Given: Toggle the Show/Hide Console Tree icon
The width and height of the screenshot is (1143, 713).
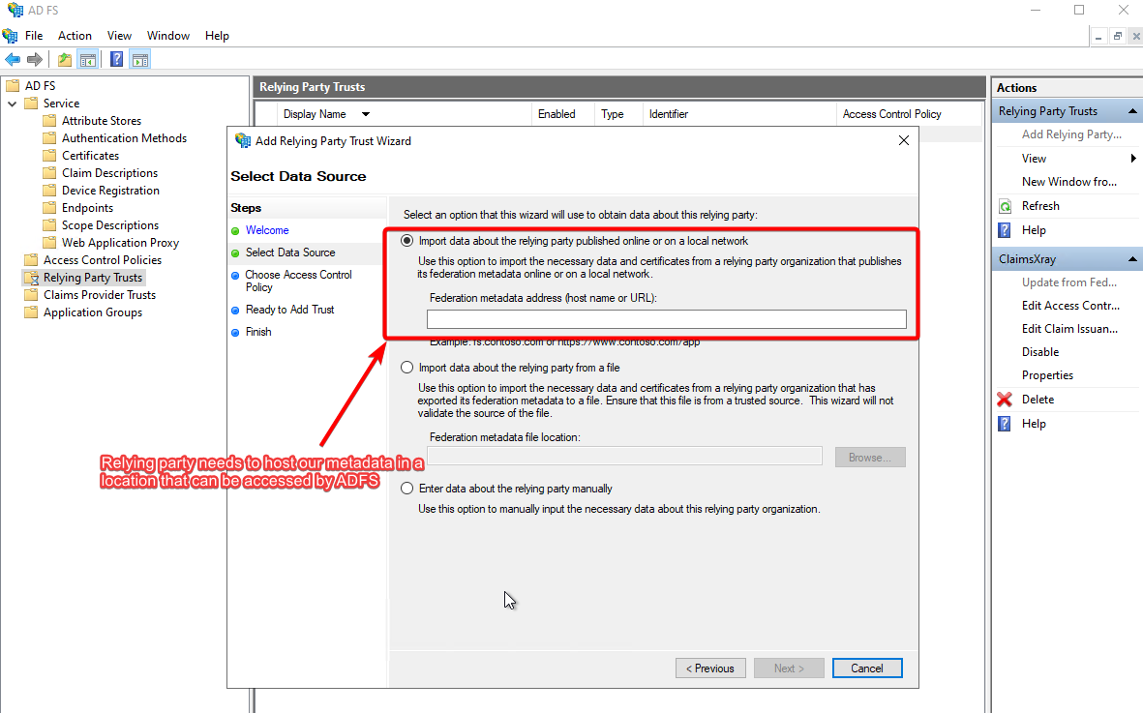Looking at the screenshot, I should tap(88, 60).
